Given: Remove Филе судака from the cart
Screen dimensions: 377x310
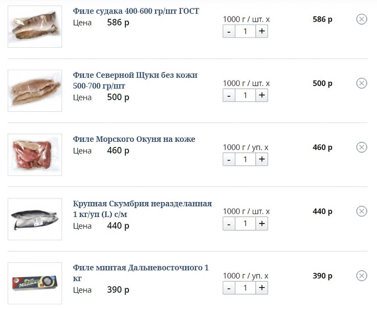Looking at the screenshot, I should 361,19.
